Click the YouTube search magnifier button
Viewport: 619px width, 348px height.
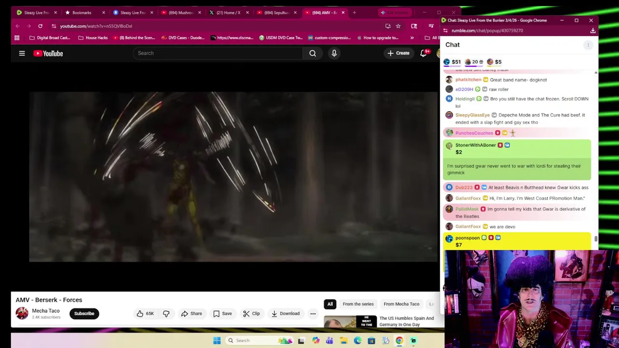coord(312,53)
